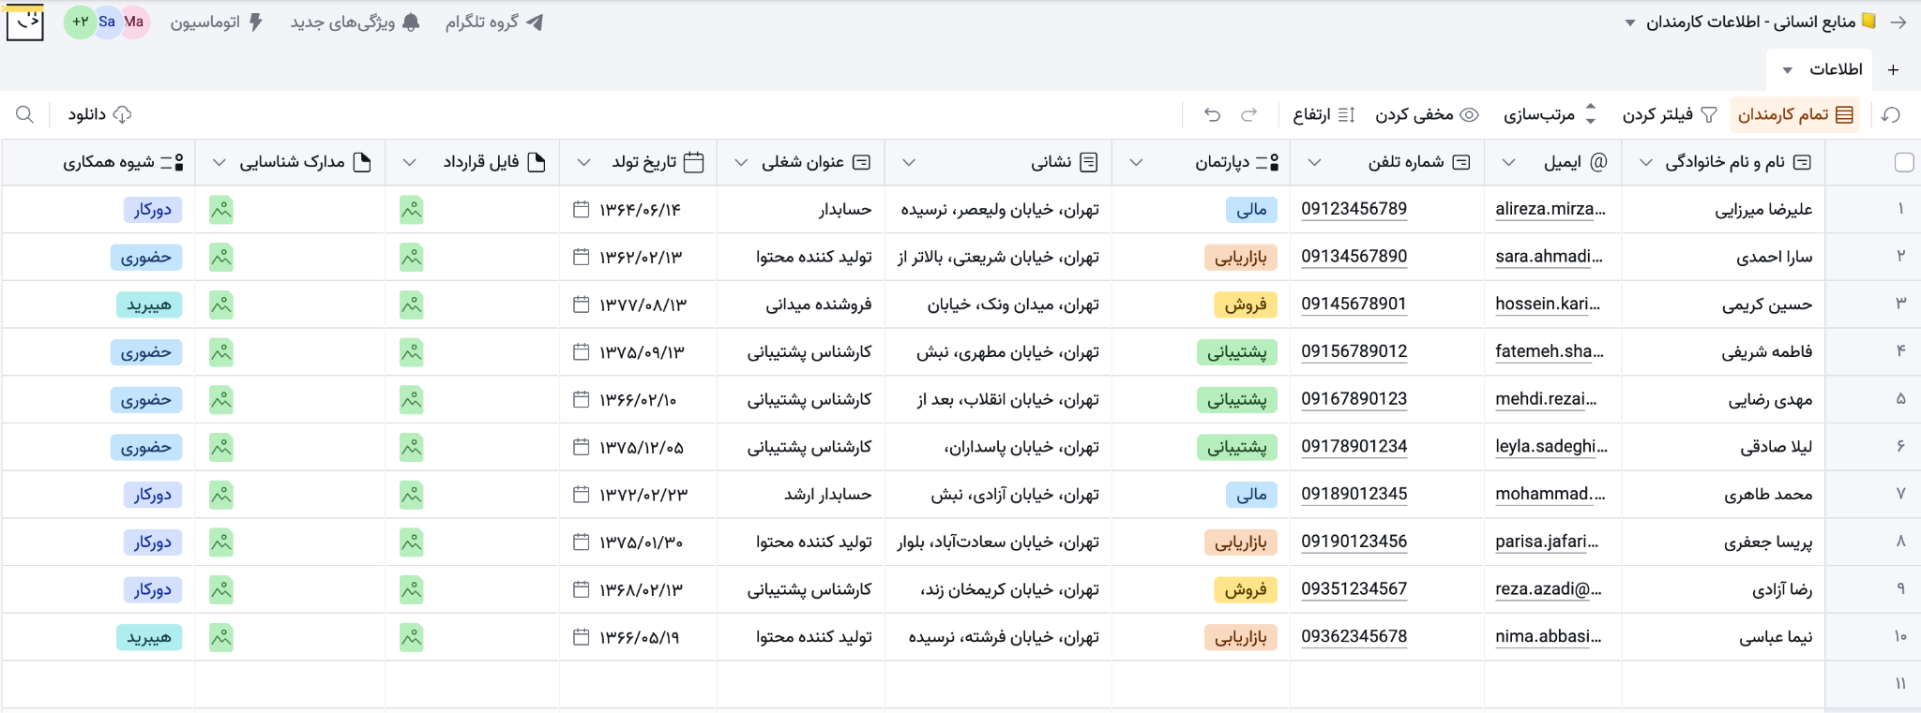Click the فروش department tag for حسین کریمی
Viewport: 1921px width, 713px height.
(1246, 305)
